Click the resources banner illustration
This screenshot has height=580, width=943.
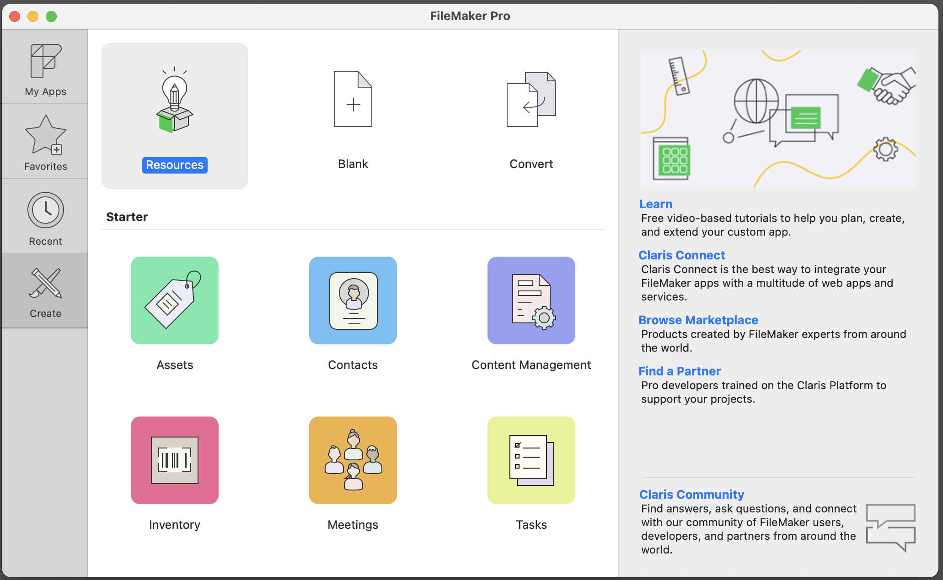coord(778,119)
